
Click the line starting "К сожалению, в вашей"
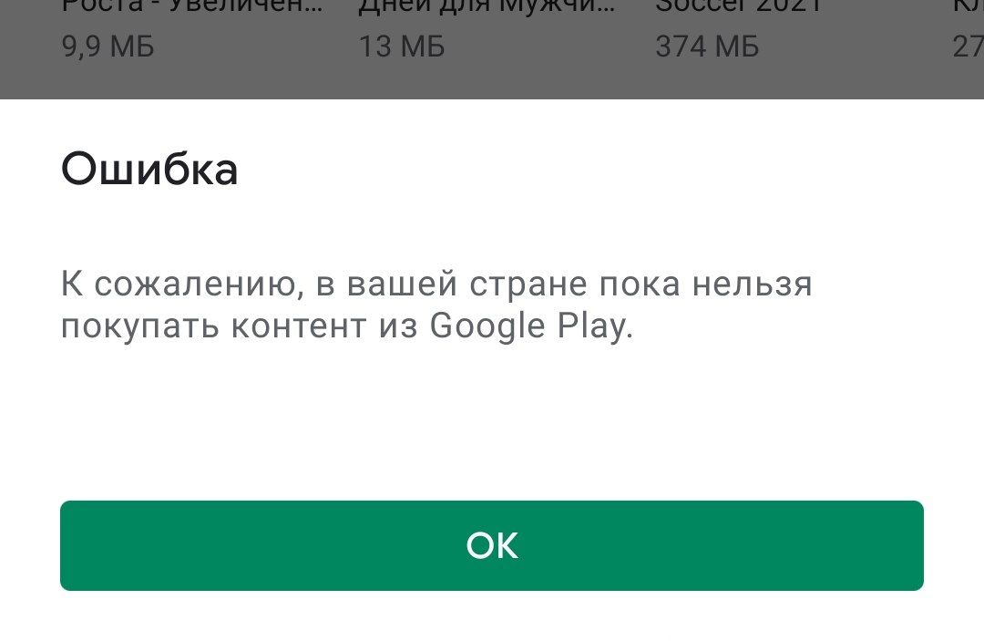click(436, 284)
